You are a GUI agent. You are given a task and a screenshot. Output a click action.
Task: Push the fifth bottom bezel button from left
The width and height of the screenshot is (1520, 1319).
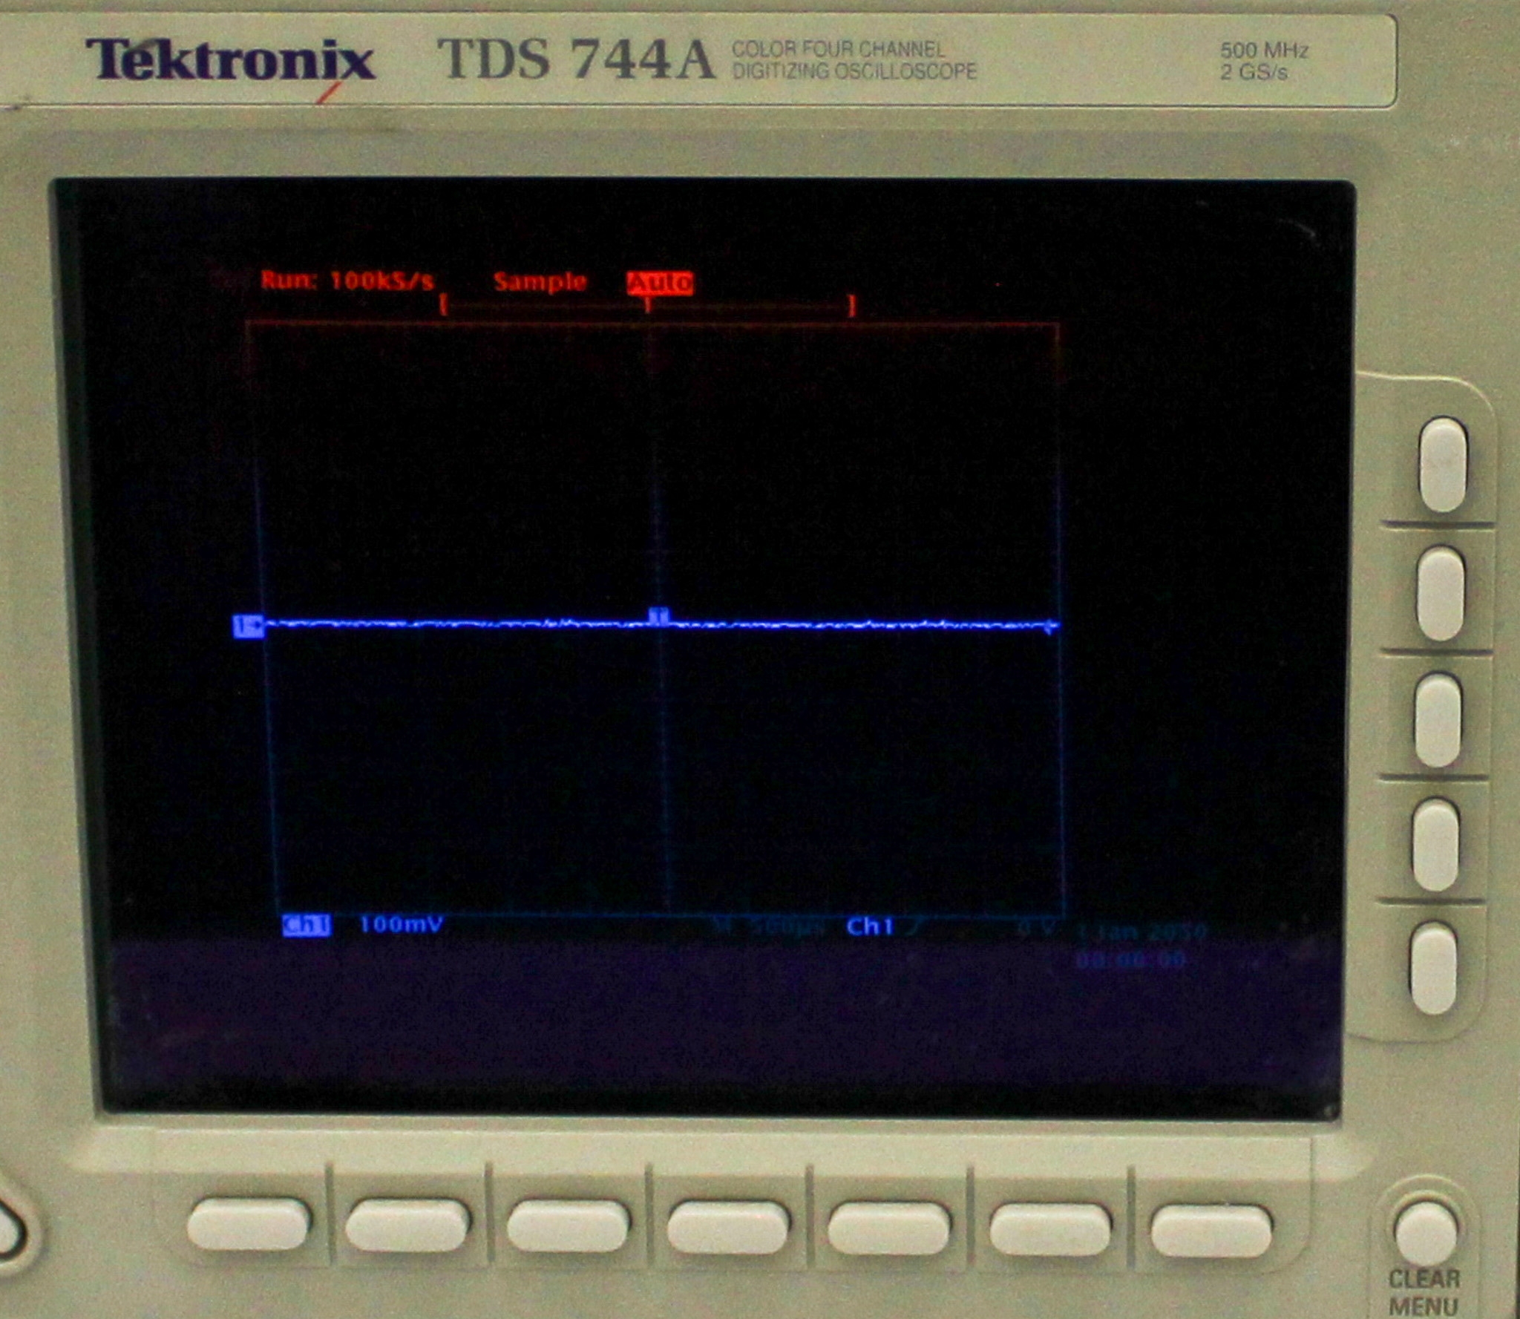[x=889, y=1229]
